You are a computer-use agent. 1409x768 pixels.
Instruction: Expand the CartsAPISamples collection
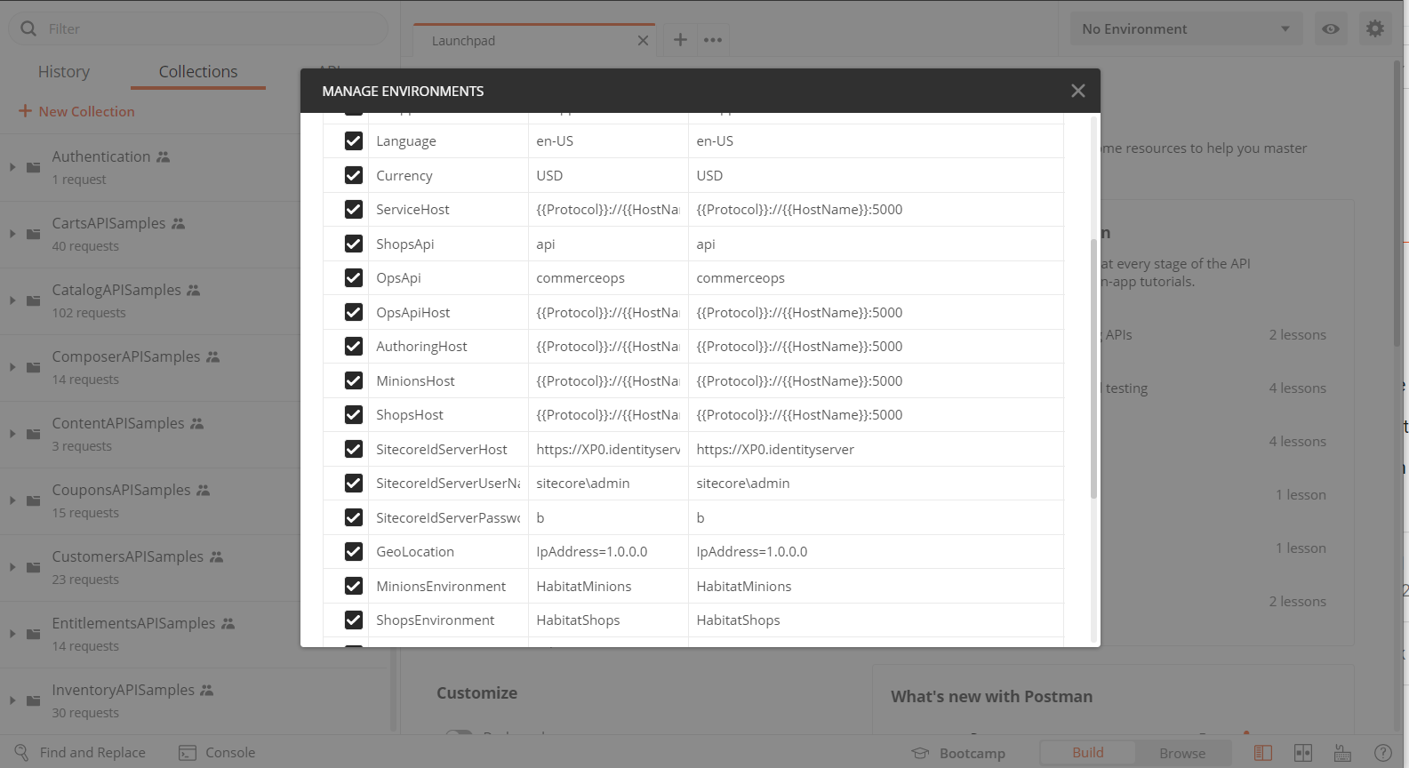pos(12,234)
